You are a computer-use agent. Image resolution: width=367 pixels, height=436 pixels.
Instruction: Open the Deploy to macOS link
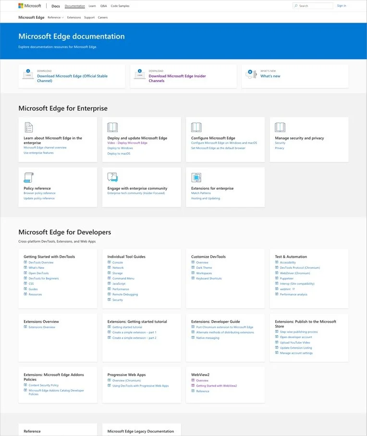119,154
